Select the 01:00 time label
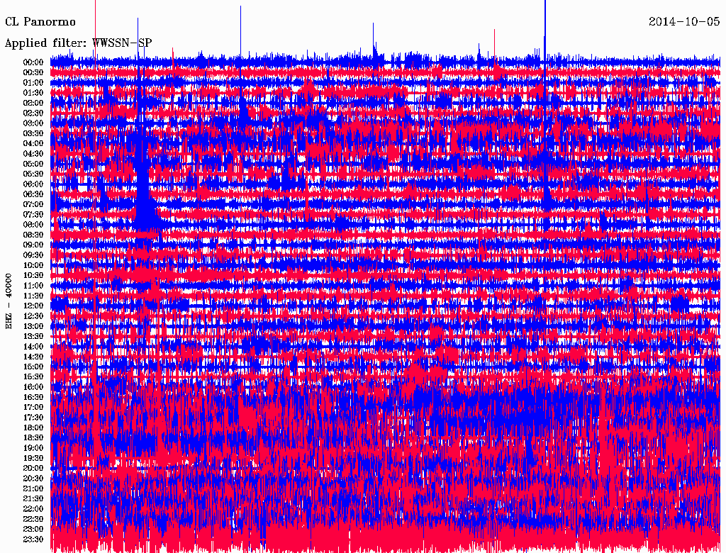726x553 pixels. tap(33, 82)
